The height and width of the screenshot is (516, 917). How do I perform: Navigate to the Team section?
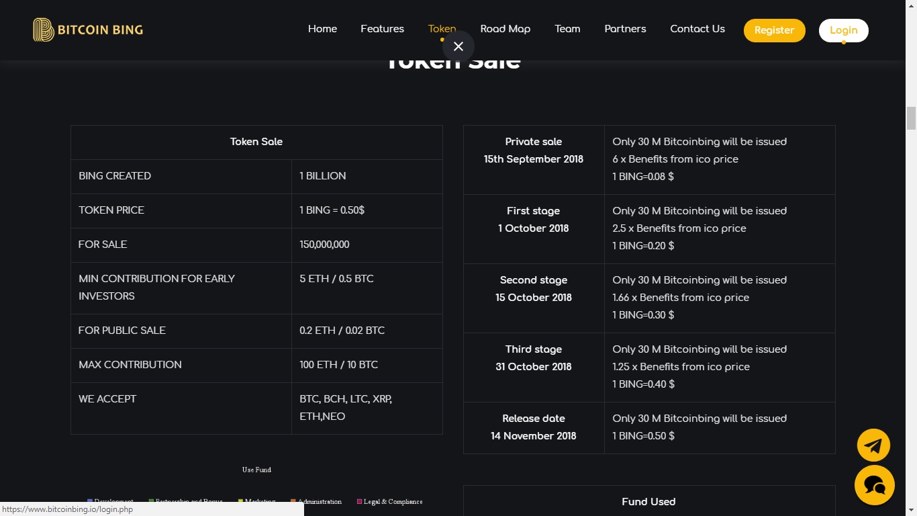click(x=567, y=29)
